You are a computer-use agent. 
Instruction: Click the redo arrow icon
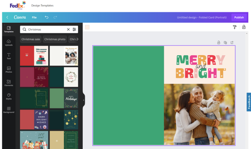pos(55,17)
